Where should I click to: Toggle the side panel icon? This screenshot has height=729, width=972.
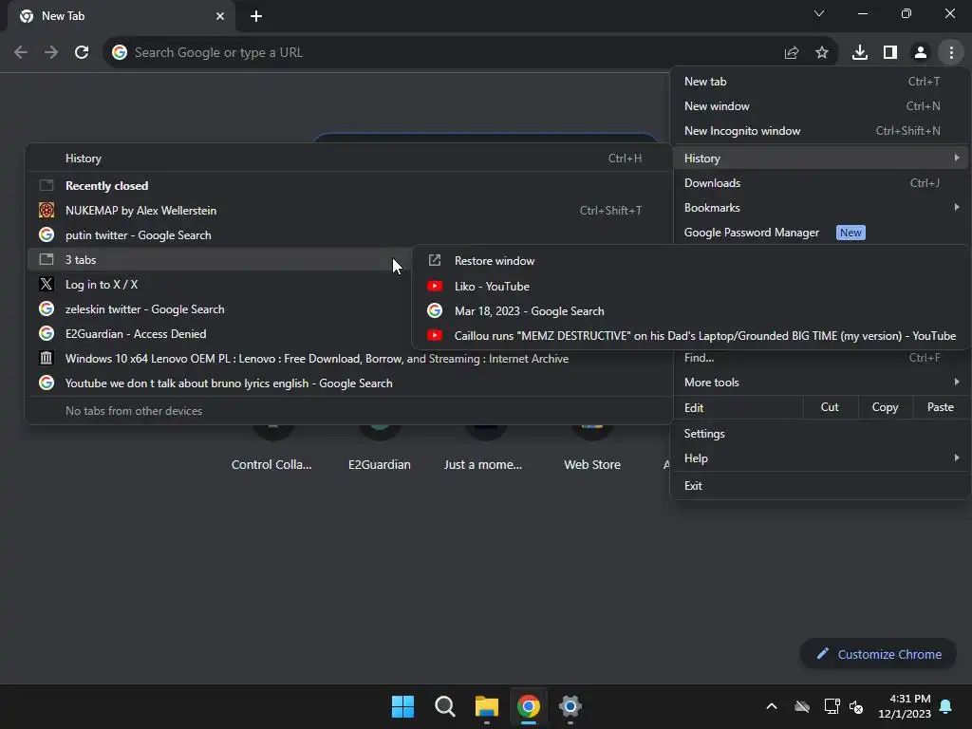[x=890, y=53]
